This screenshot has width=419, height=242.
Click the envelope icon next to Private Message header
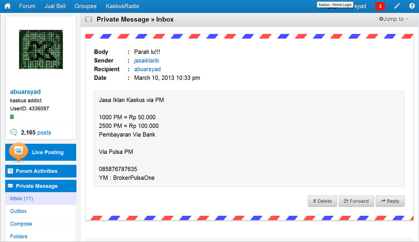pyautogui.click(x=88, y=19)
